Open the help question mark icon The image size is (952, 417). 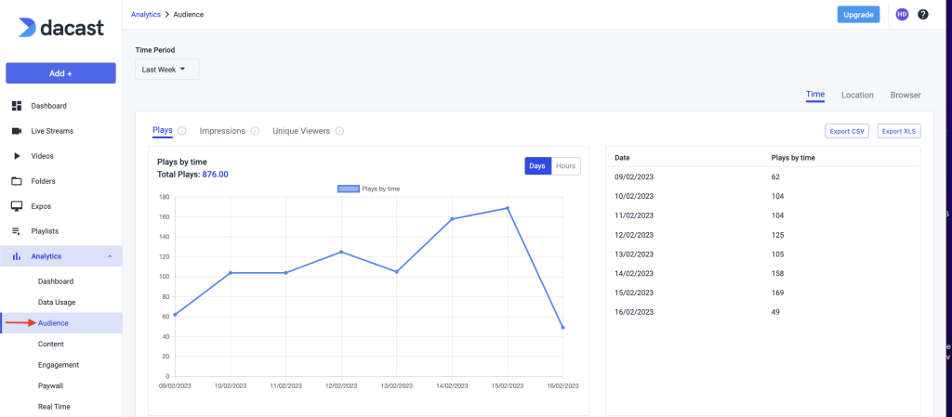pos(923,15)
